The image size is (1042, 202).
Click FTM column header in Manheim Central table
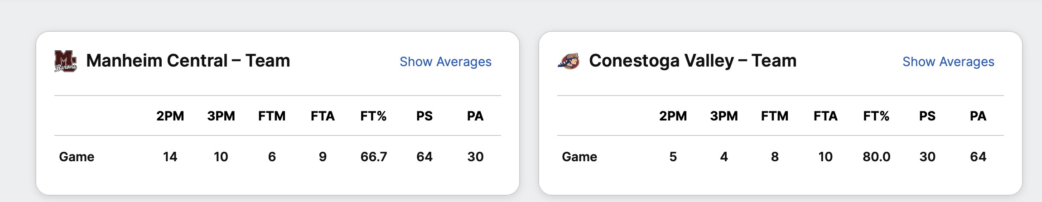click(272, 116)
